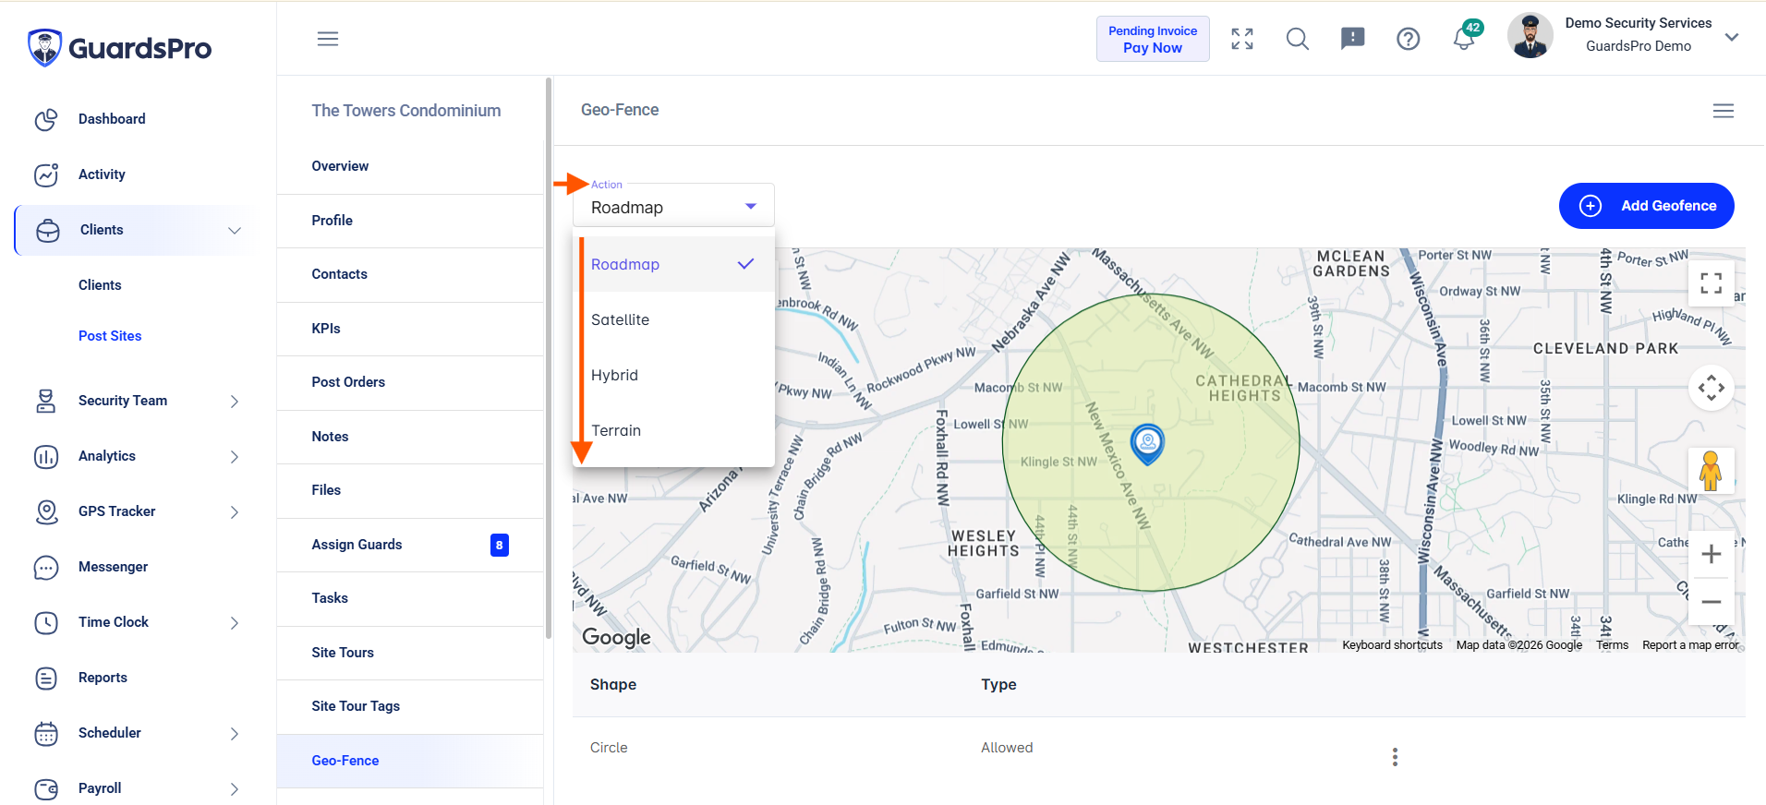This screenshot has width=1766, height=805.
Task: Open the Site Tours tab
Action: 410,653
